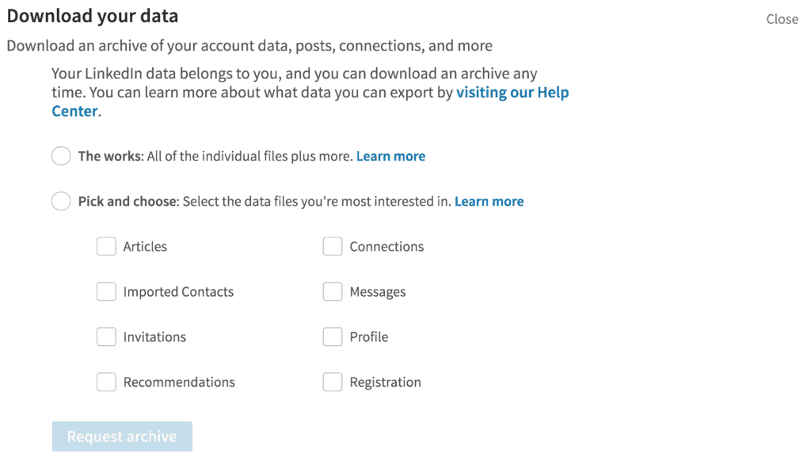This screenshot has height=470, width=811.
Task: Click "Learn more" next to The works
Action: (x=390, y=156)
